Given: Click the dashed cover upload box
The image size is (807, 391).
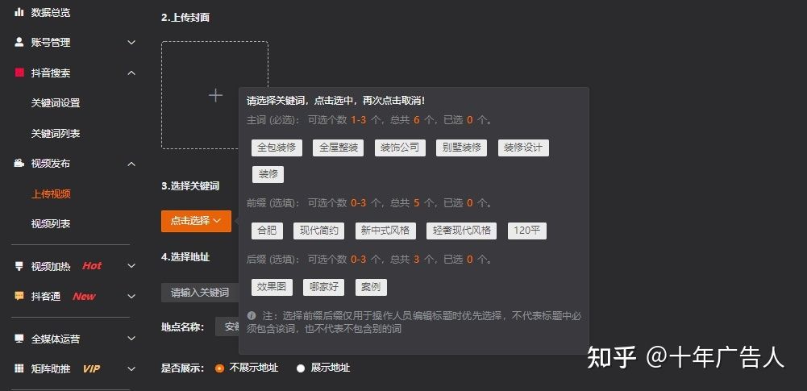Looking at the screenshot, I should pyautogui.click(x=214, y=95).
